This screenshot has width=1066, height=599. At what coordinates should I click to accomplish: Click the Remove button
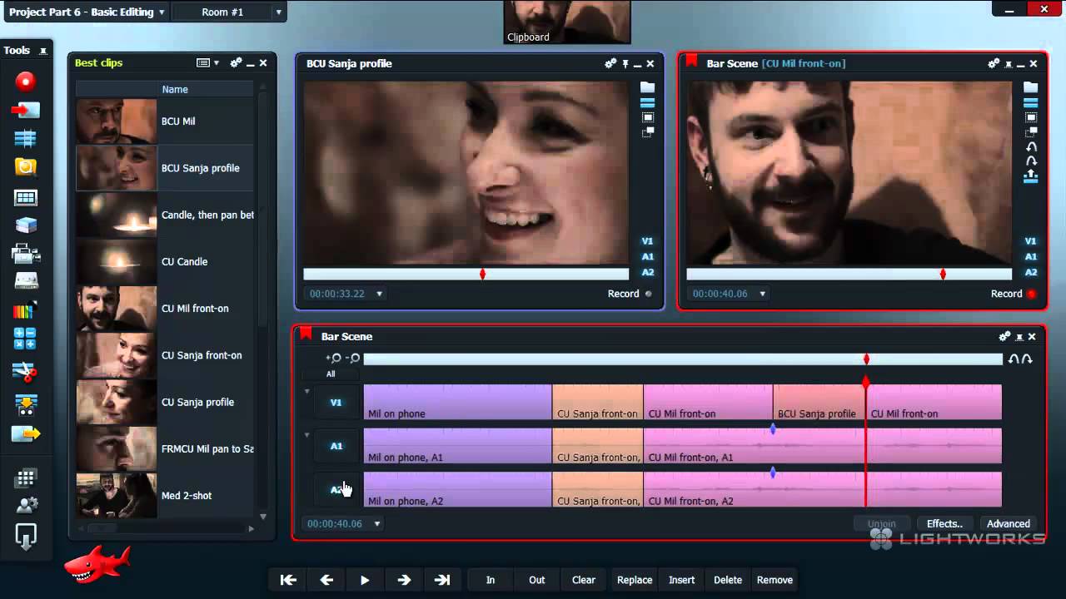775,580
